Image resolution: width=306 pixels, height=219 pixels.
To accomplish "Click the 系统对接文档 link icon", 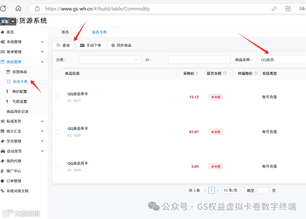I will tap(3, 191).
